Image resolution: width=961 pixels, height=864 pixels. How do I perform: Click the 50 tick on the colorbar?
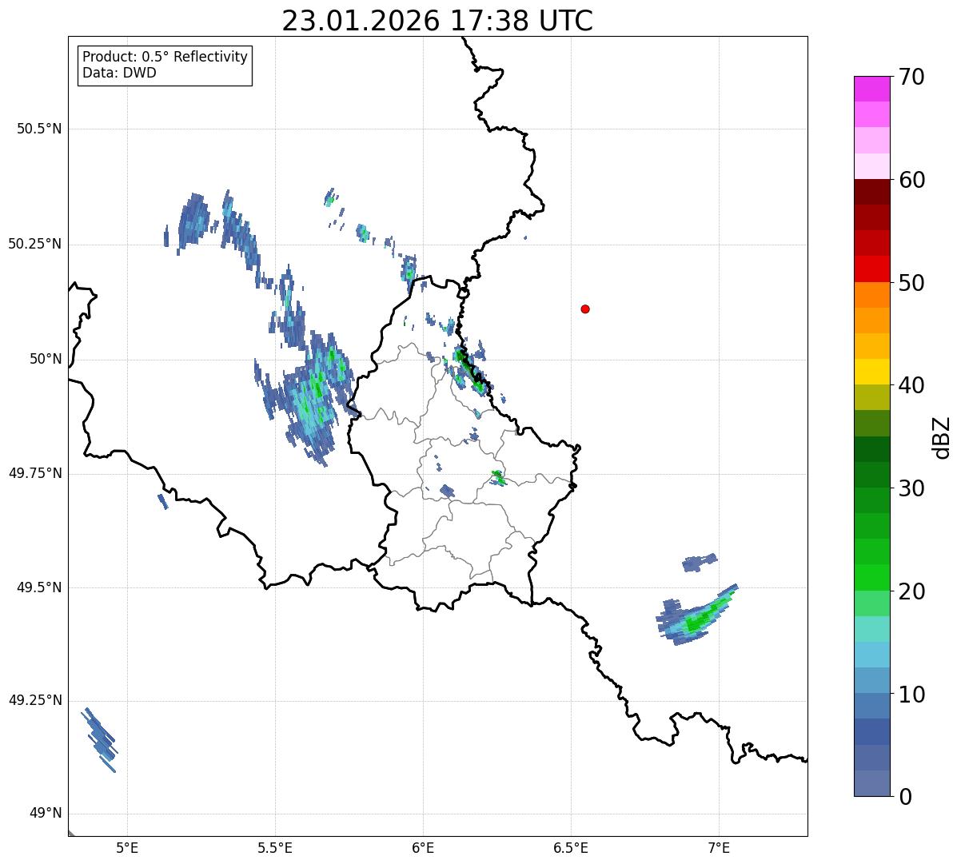(911, 283)
